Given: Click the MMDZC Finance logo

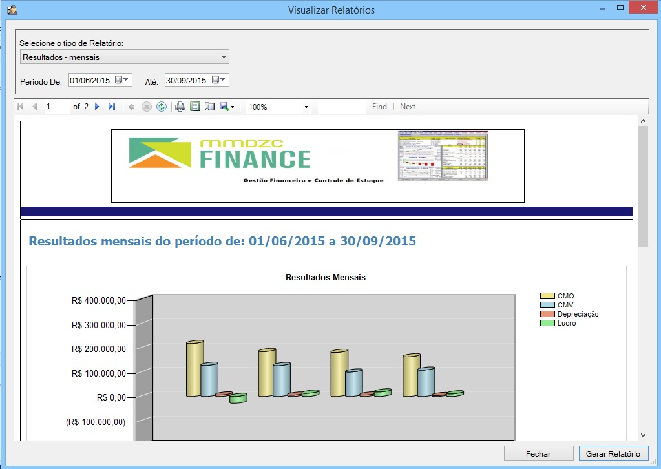Looking at the screenshot, I should coord(220,153).
